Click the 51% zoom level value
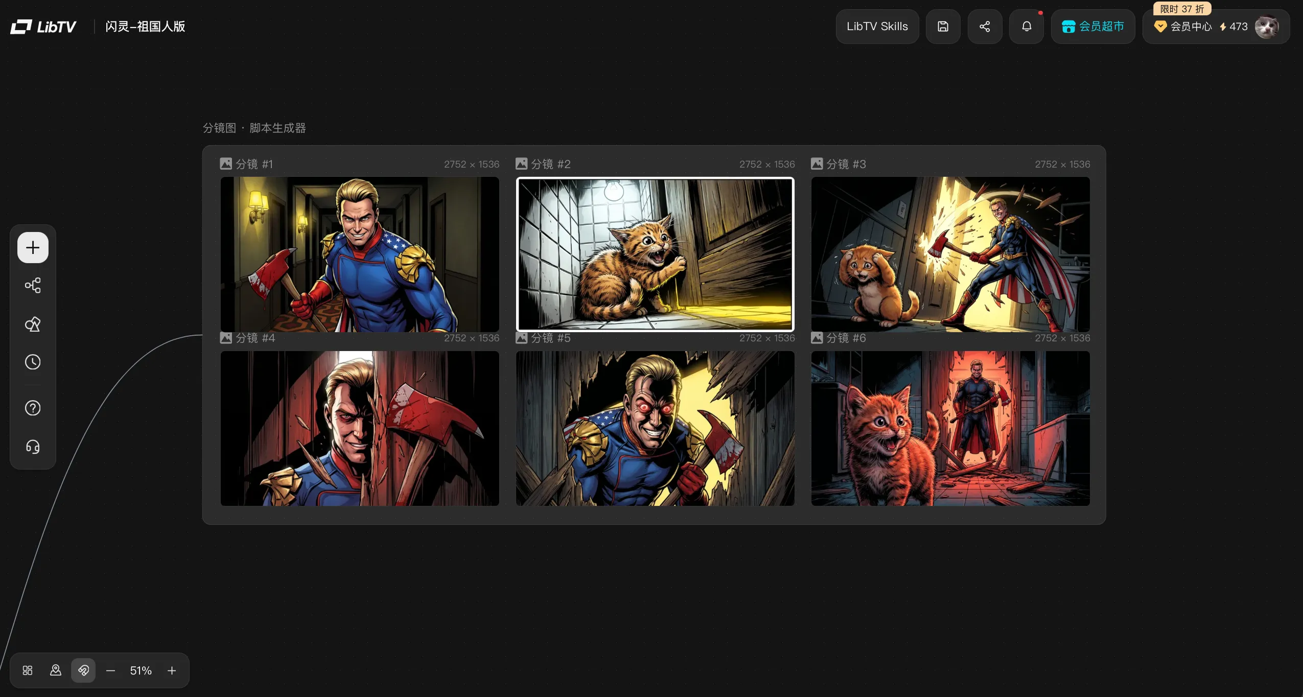This screenshot has width=1303, height=697. point(141,670)
